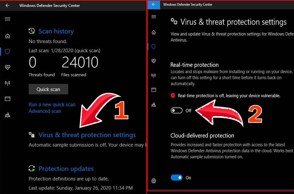Click the back arrow in left window
The image size is (294, 194).
click(x=8, y=6)
